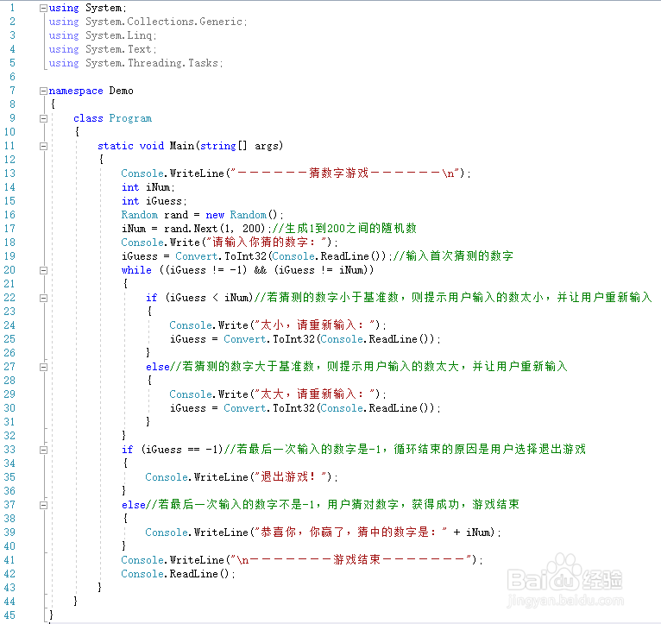Image resolution: width=661 pixels, height=624 pixels.
Task: Click the 'else' keyword on line 27
Action: click(158, 367)
